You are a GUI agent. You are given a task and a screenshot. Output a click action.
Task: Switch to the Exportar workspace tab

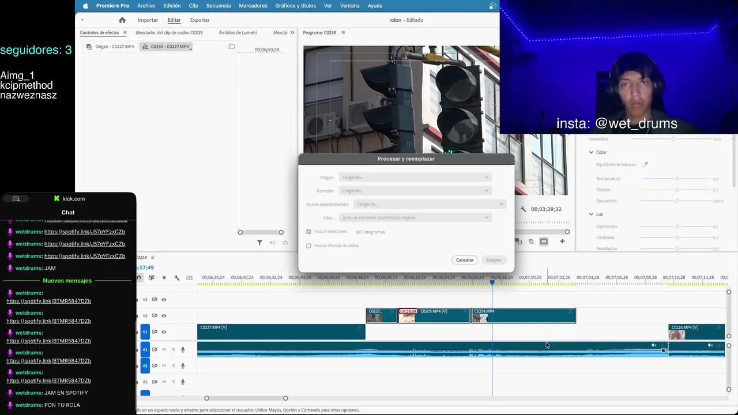200,20
